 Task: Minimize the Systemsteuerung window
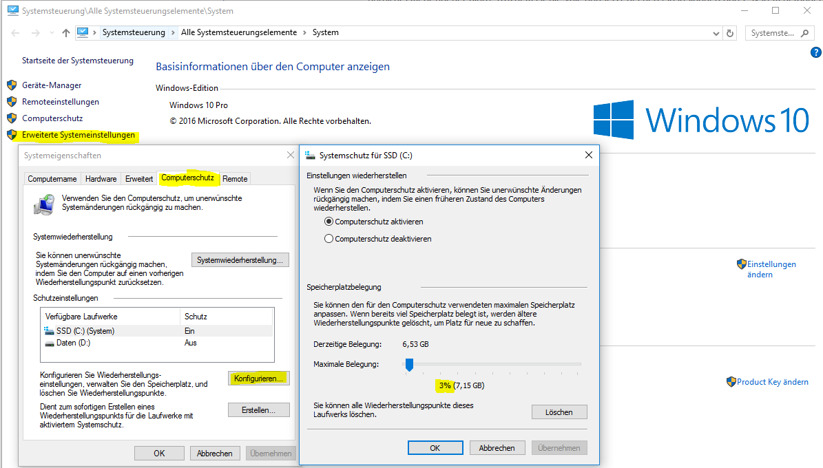(x=744, y=10)
